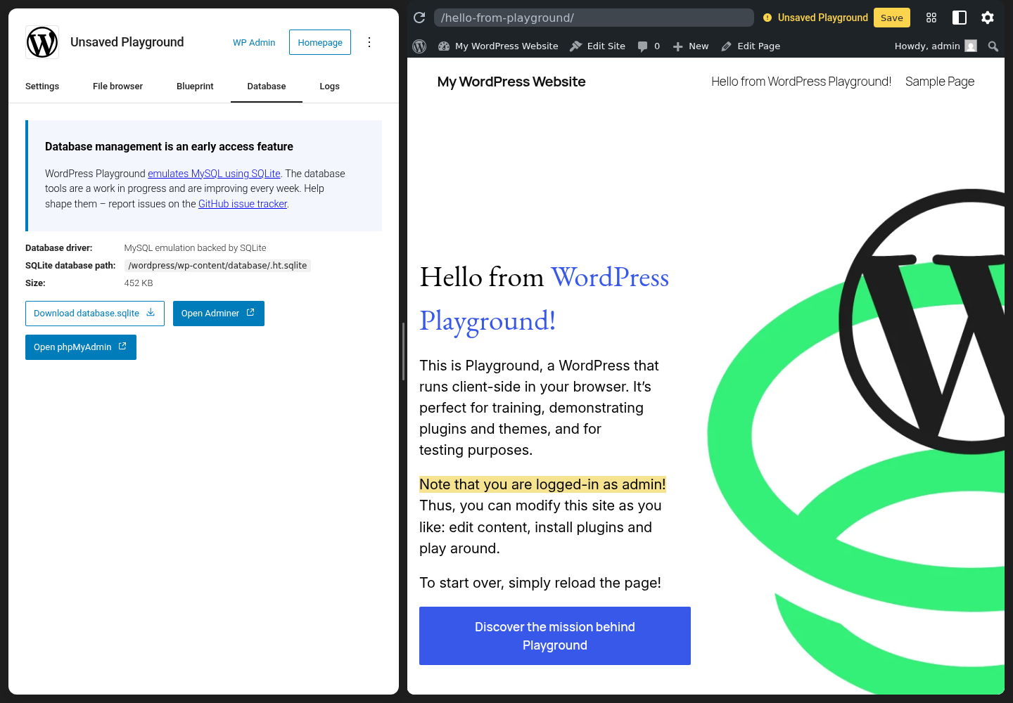Viewport: 1013px width, 703px height.
Task: Open Hello from WordPress Playground! nav link
Action: coord(801,82)
